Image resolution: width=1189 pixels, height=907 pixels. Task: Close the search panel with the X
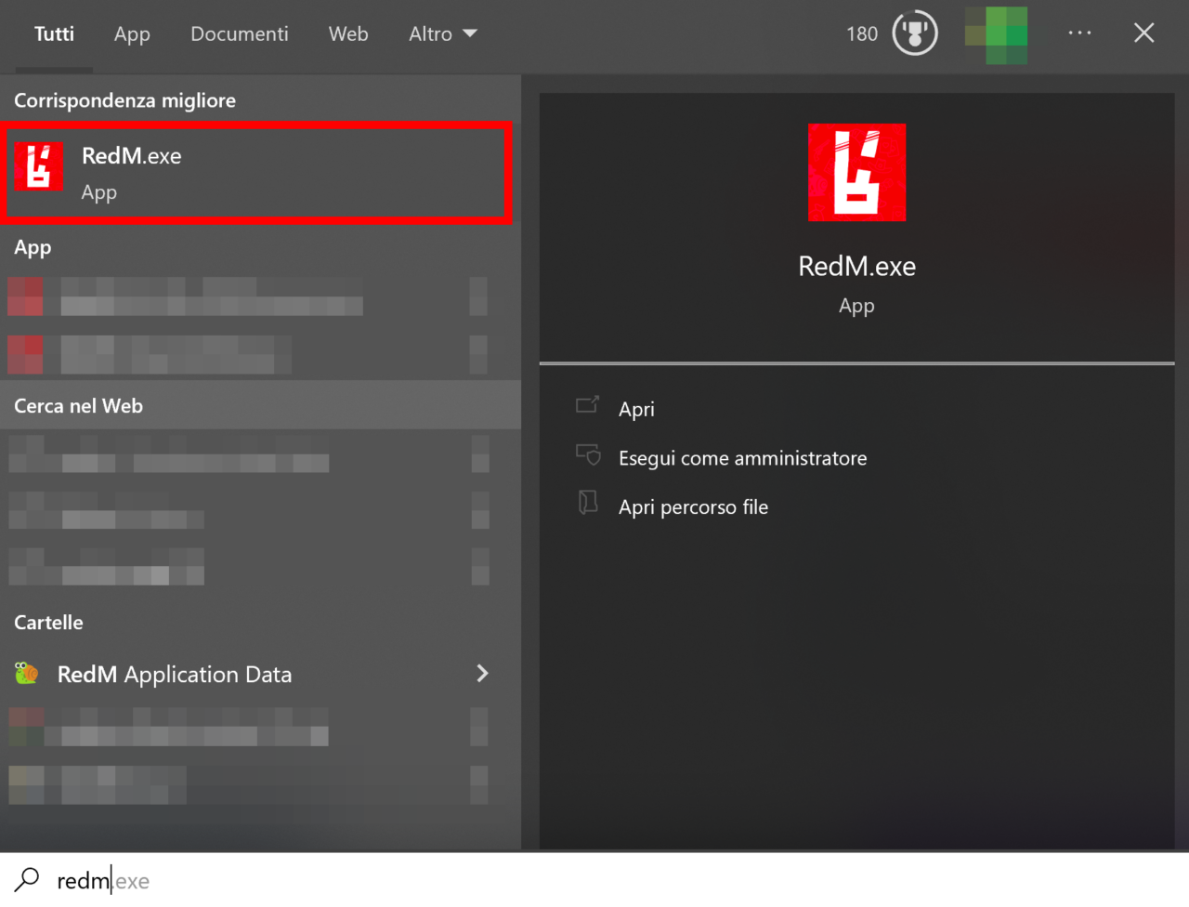[1143, 33]
